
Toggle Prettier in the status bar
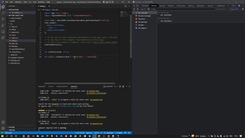[119, 133]
